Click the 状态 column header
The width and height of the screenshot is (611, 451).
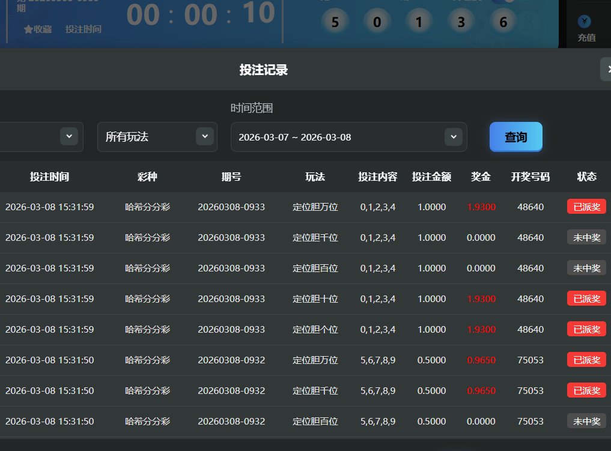click(586, 177)
